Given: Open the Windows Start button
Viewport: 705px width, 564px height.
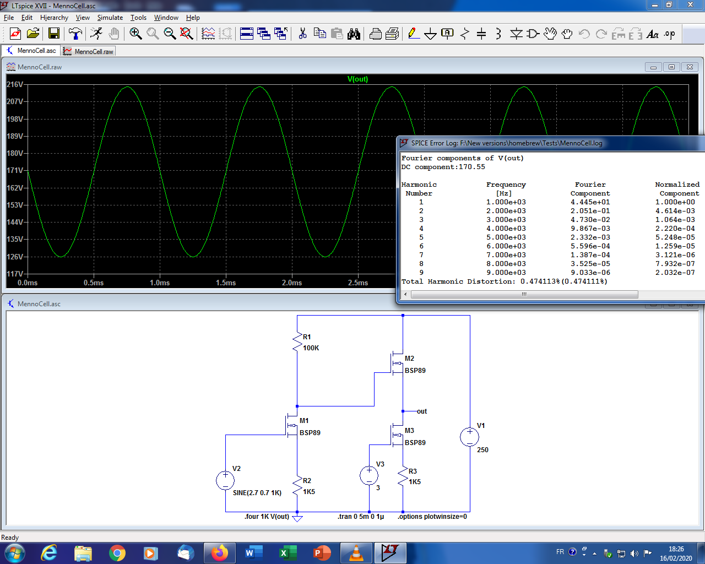Looking at the screenshot, I should (x=14, y=553).
